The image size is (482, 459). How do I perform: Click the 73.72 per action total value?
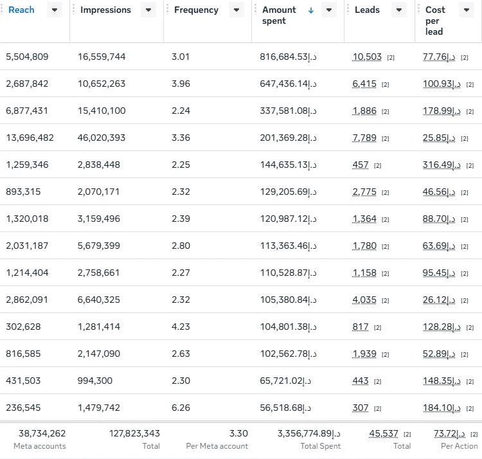point(449,434)
